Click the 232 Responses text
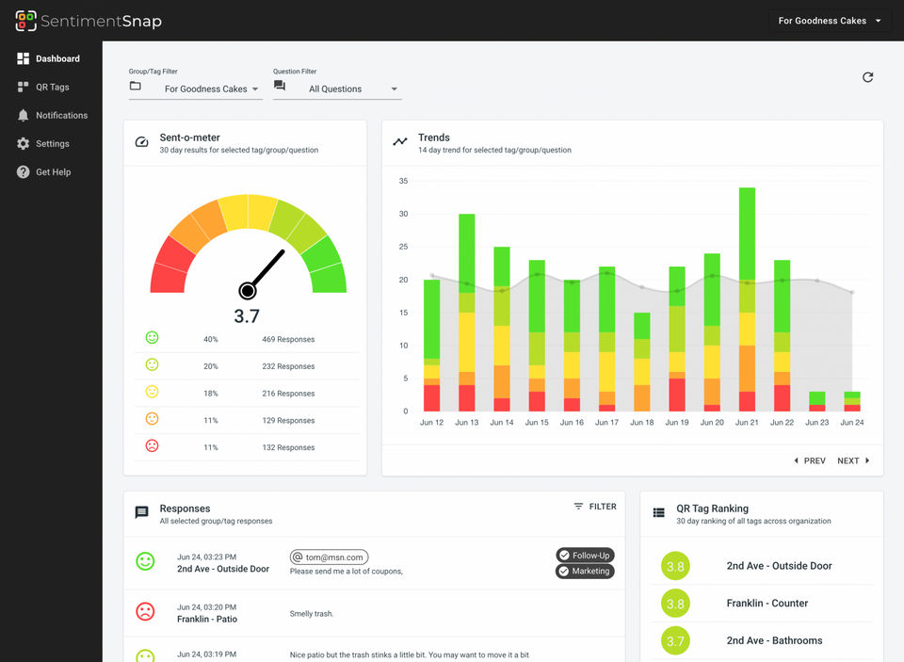Viewport: 904px width, 662px height. coord(288,366)
